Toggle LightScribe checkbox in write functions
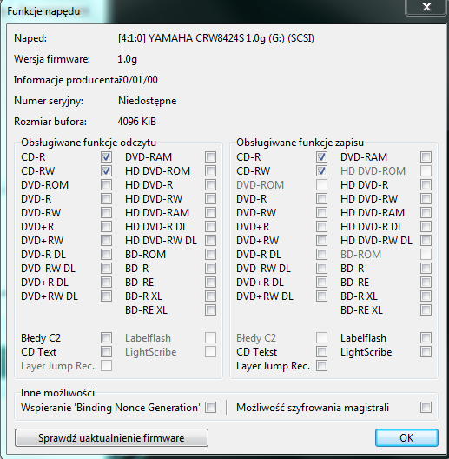Viewport: 449px width, 459px height. tap(426, 351)
